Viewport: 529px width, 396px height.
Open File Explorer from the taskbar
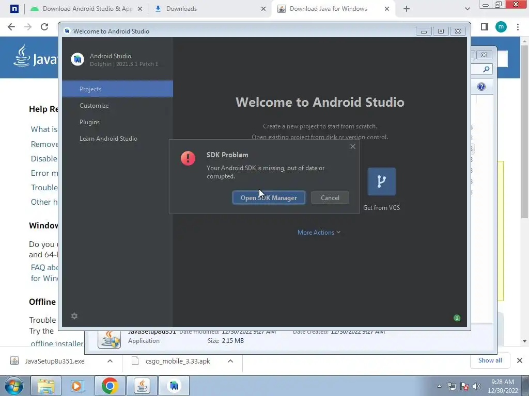pos(46,386)
